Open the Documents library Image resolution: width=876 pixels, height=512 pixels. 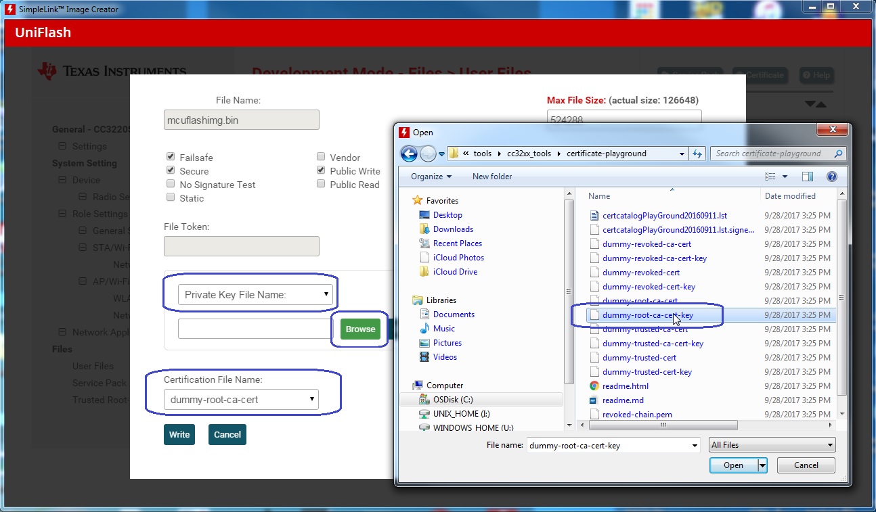[454, 315]
